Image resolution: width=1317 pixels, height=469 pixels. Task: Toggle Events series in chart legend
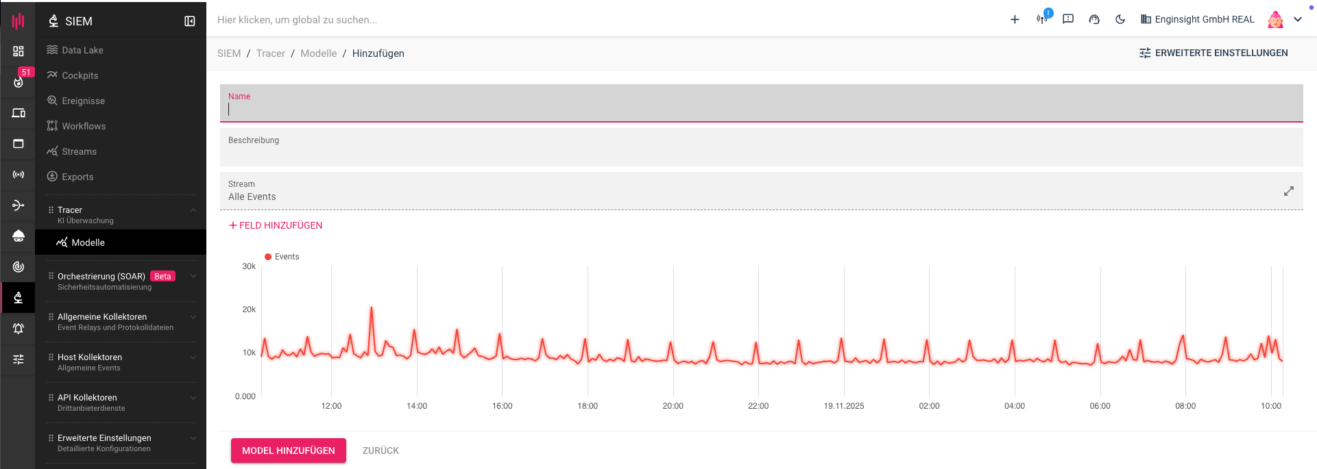click(x=282, y=257)
